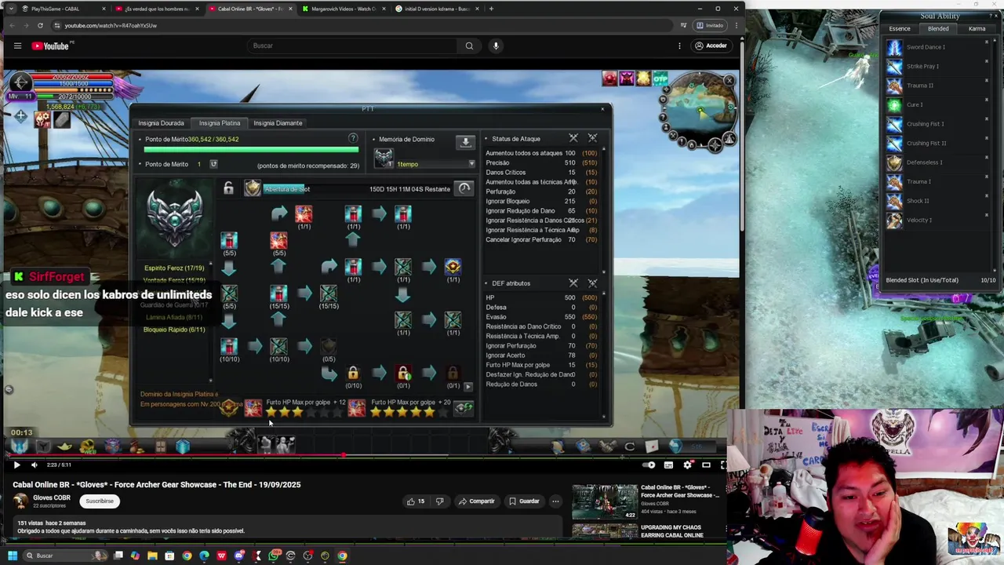Click the swap icon at bottom right of insignia panel

464,407
